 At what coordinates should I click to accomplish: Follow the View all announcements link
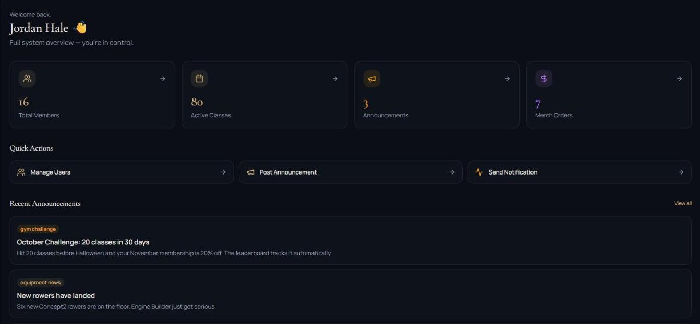[683, 203]
